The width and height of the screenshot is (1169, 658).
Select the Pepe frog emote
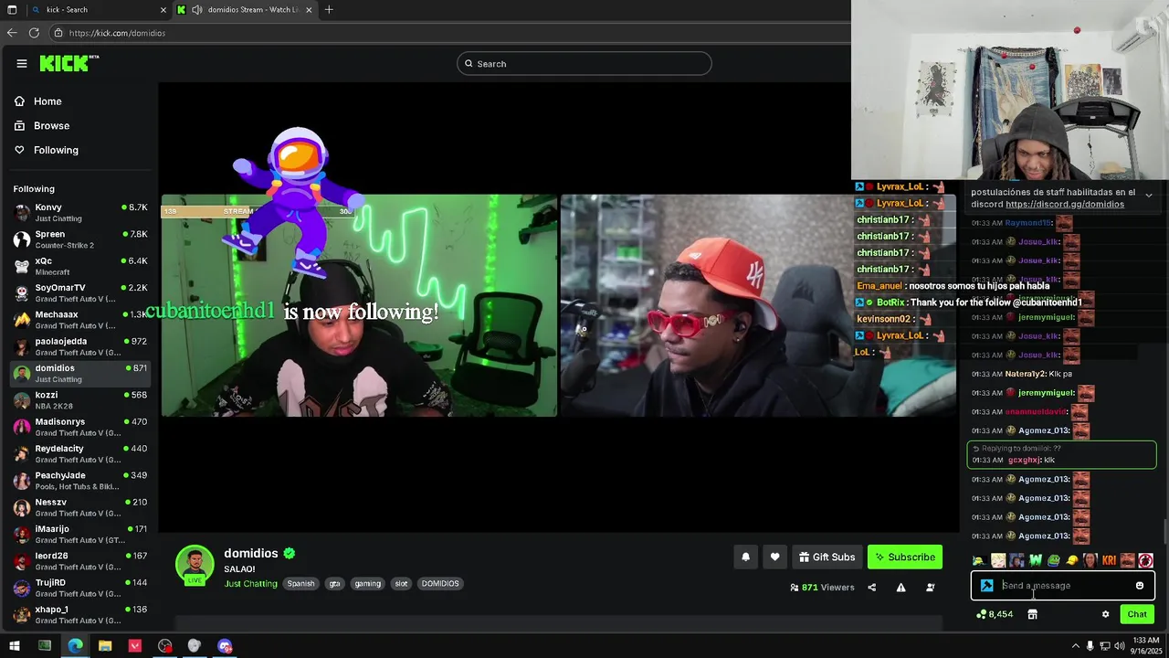coord(1053,560)
